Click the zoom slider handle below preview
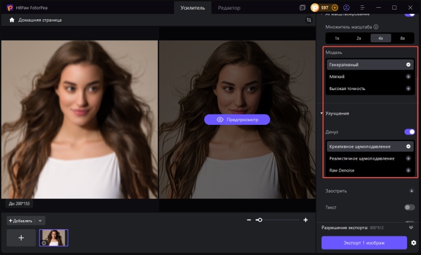 259,220
